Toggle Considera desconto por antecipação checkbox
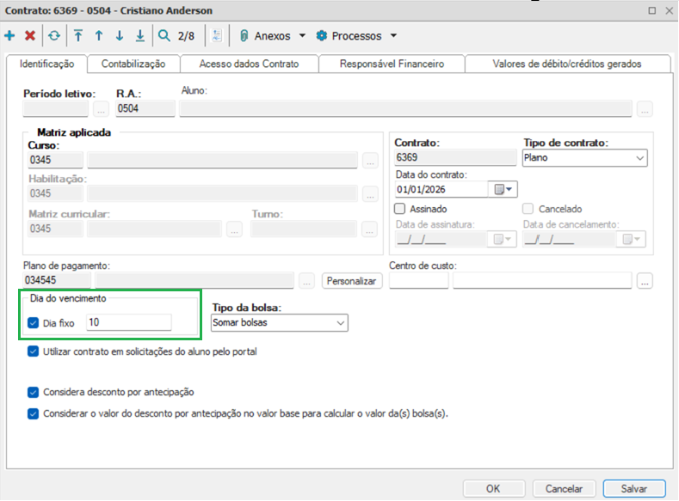Screen dimensions: 679x501 33,392
